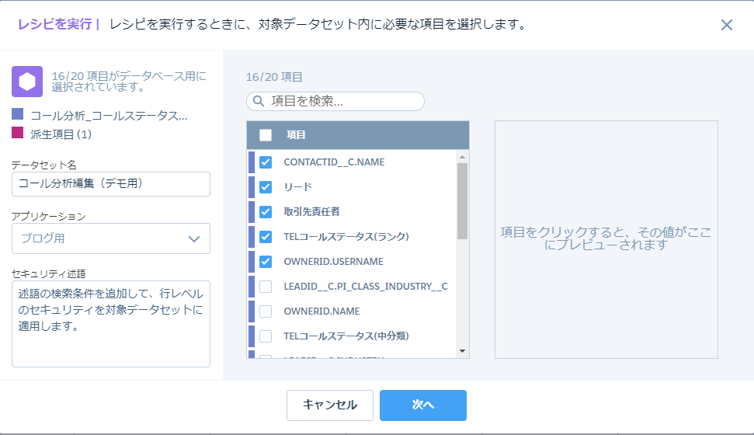Click the chevron in ブログ用 combo box

pyautogui.click(x=194, y=238)
